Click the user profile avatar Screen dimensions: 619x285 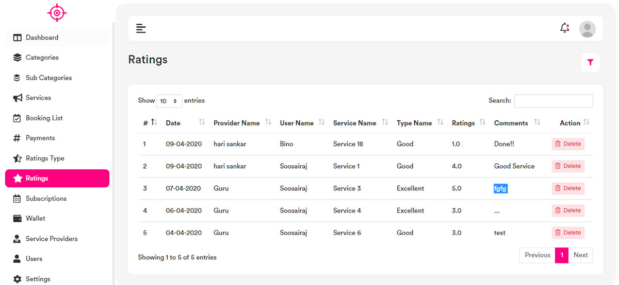tap(587, 29)
